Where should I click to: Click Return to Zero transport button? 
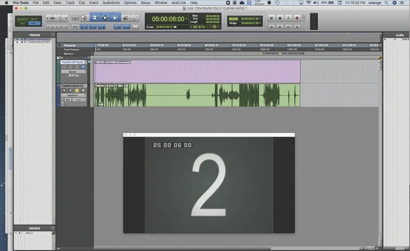click(271, 27)
